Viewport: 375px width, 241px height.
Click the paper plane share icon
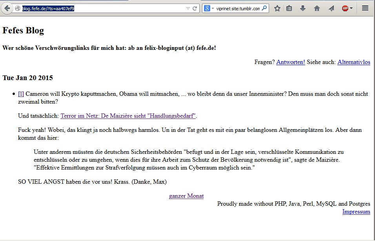[x=331, y=8]
